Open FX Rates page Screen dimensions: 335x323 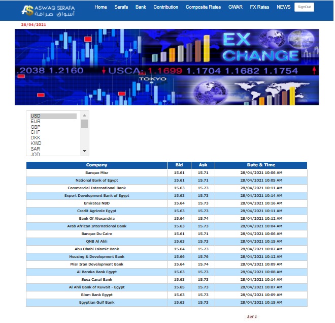[x=259, y=7]
